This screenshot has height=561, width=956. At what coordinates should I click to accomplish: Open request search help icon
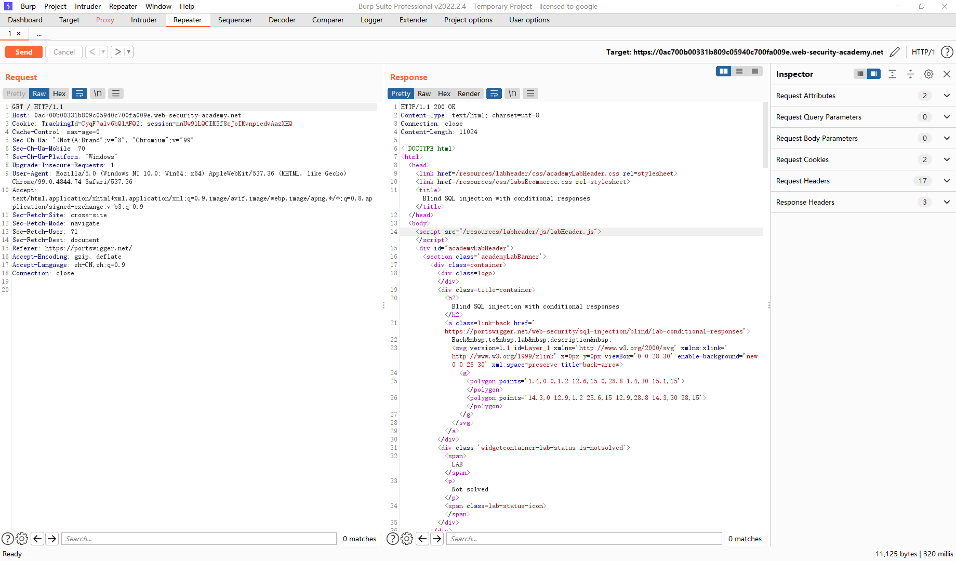8,539
